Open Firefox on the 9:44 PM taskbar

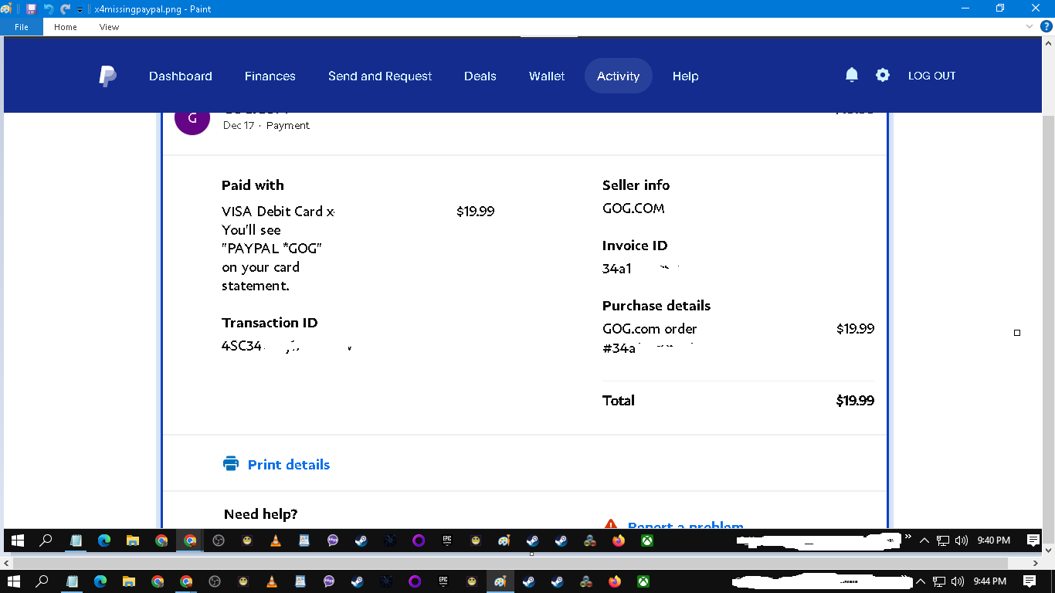tap(615, 581)
